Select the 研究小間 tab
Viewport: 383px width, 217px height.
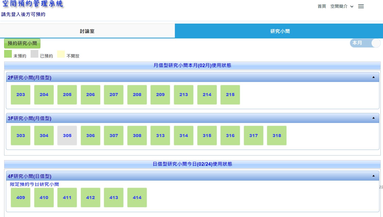[x=280, y=31]
